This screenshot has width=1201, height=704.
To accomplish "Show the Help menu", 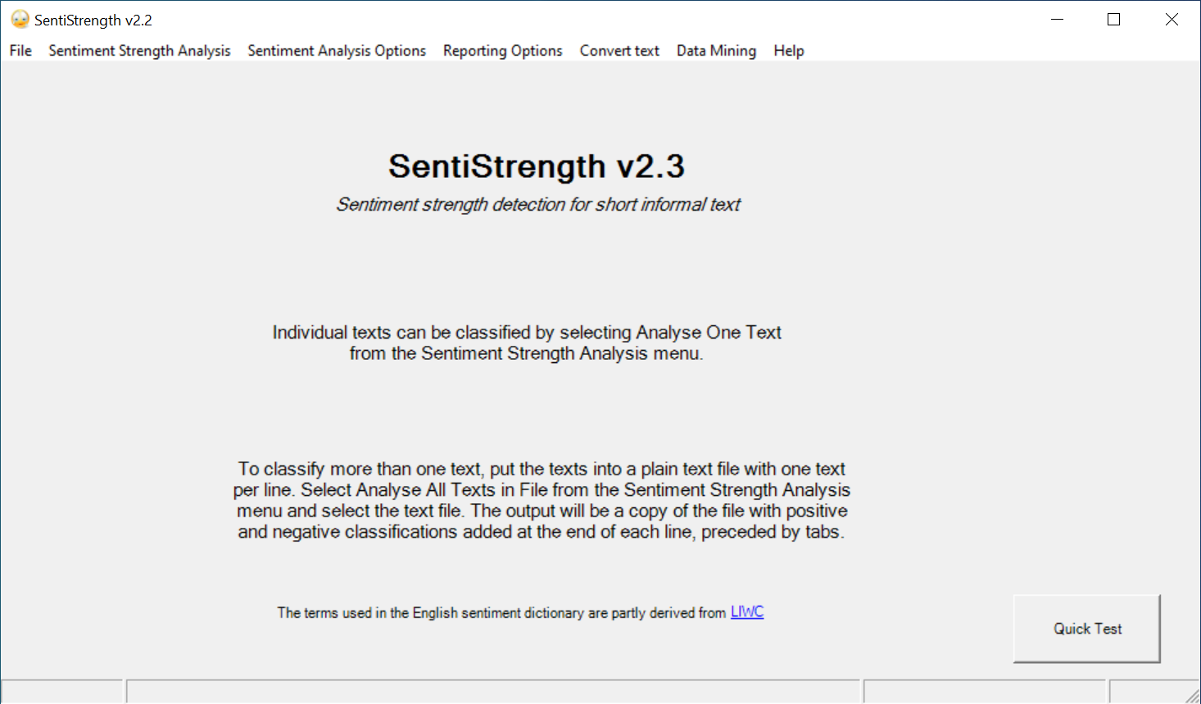I will tap(788, 51).
